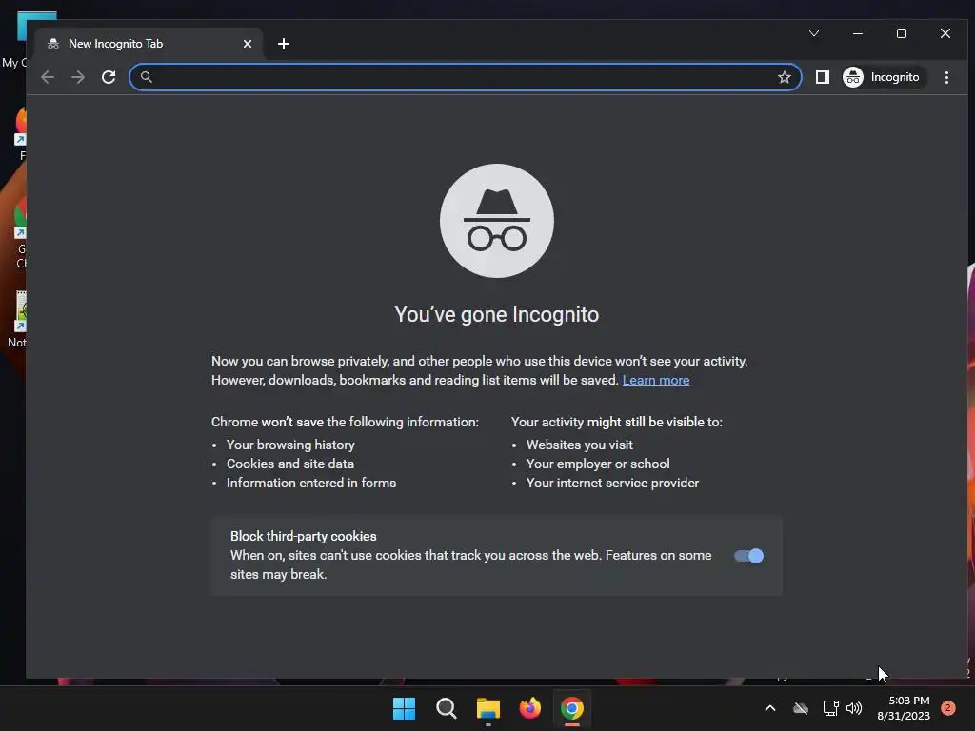The width and height of the screenshot is (975, 731).
Task: Click the Chrome taskbar icon
Action: click(572, 708)
